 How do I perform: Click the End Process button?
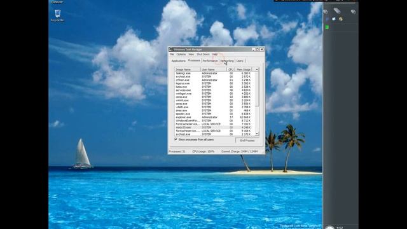pos(247,141)
